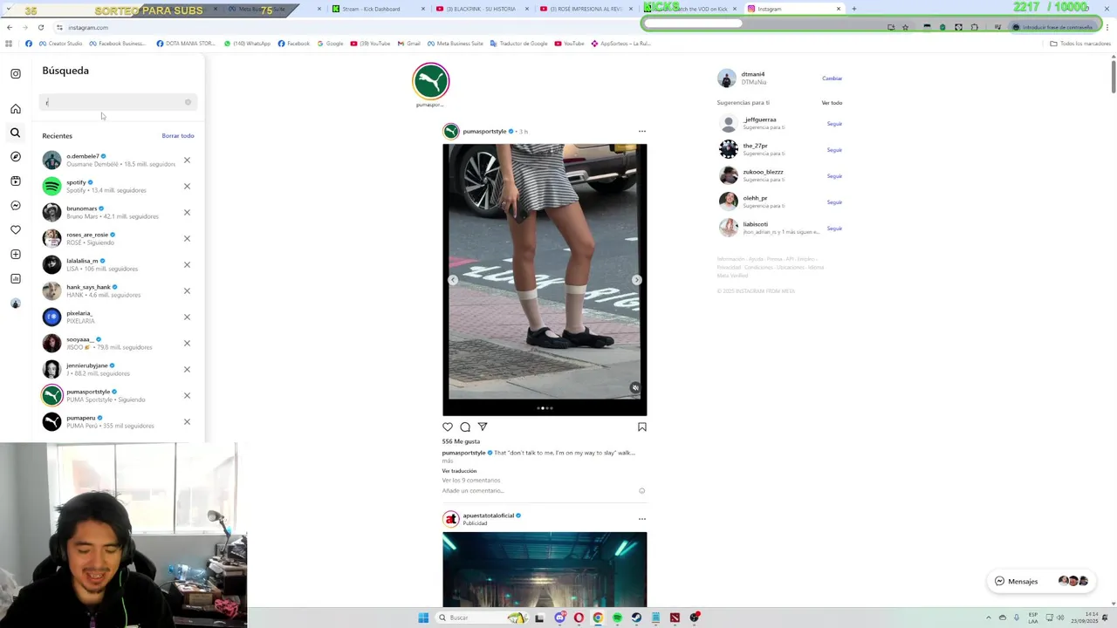The height and width of the screenshot is (628, 1117).
Task: Click Ver todo suggestions link
Action: pos(832,103)
